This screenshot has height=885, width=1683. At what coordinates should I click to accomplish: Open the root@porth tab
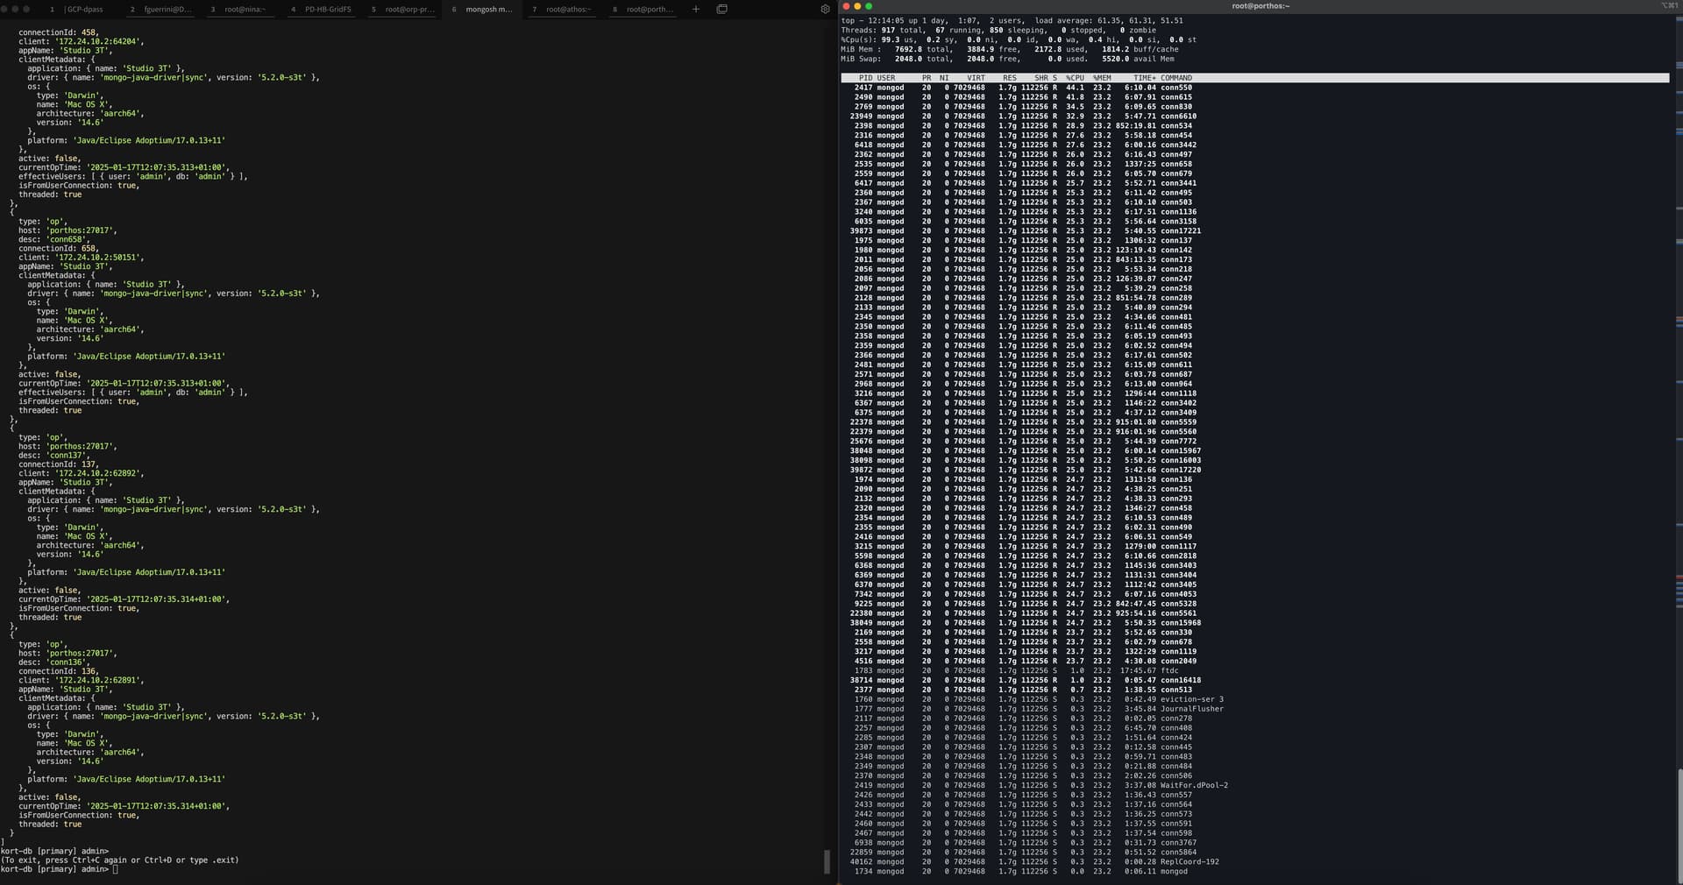pyautogui.click(x=649, y=9)
